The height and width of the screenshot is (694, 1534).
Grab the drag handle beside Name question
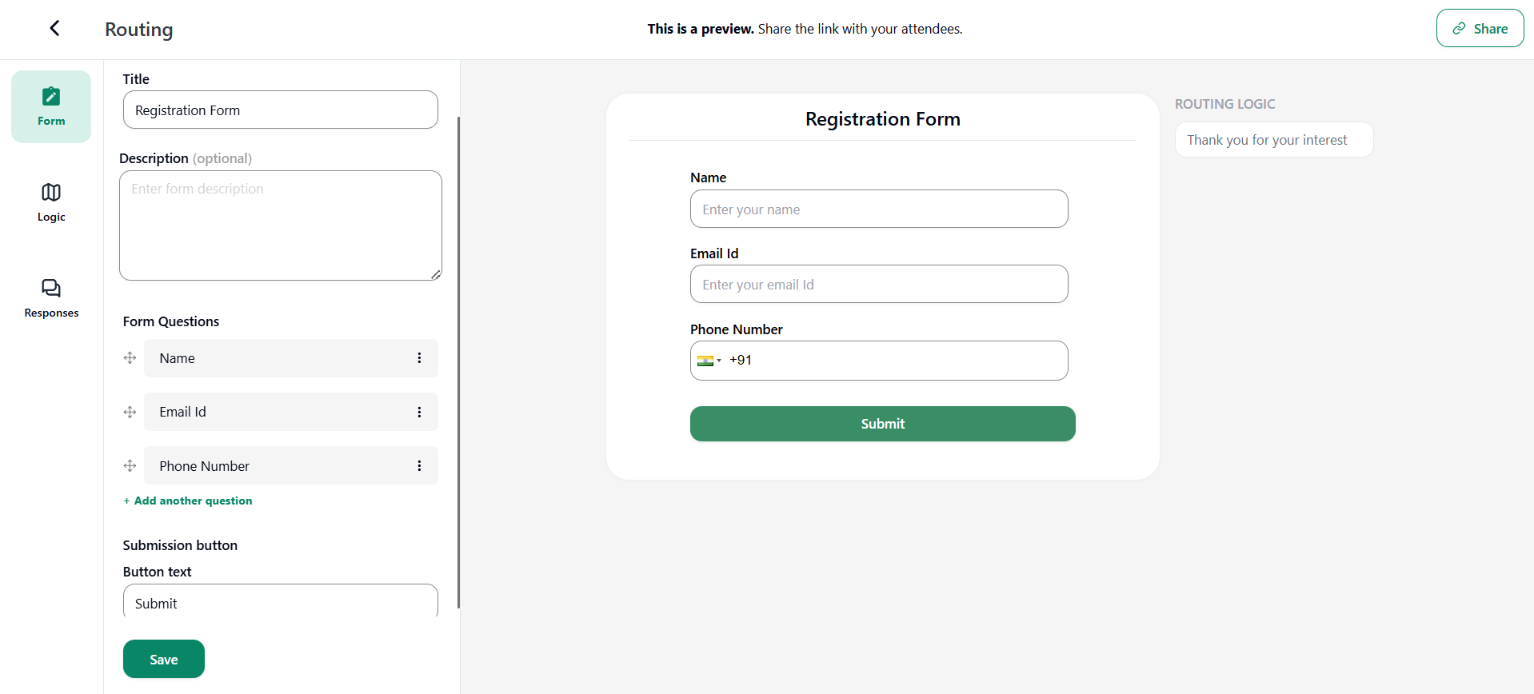click(x=130, y=358)
